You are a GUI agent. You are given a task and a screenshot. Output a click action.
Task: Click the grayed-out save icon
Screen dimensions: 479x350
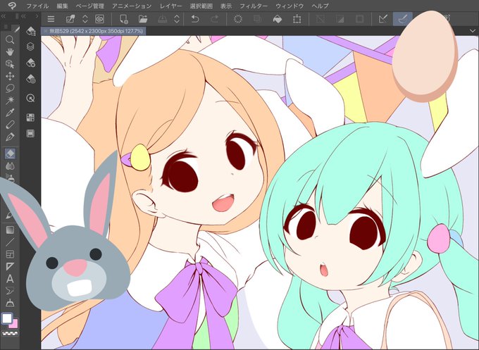(x=163, y=19)
